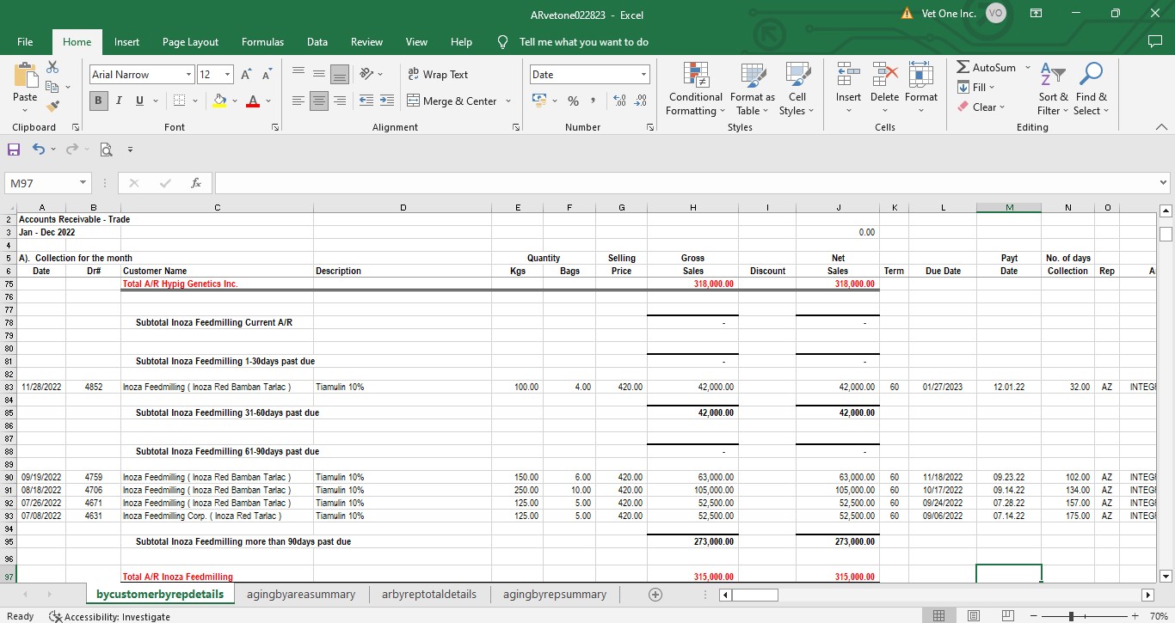Open agingbyareasummary sheet tab
The height and width of the screenshot is (623, 1175).
tap(301, 595)
